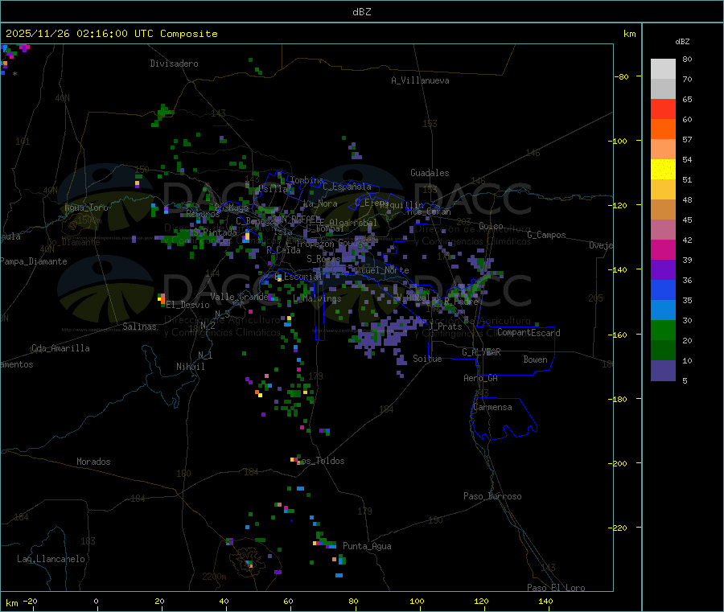Click the Valle_Grande label
Screen dimensions: 724x612
click(239, 297)
